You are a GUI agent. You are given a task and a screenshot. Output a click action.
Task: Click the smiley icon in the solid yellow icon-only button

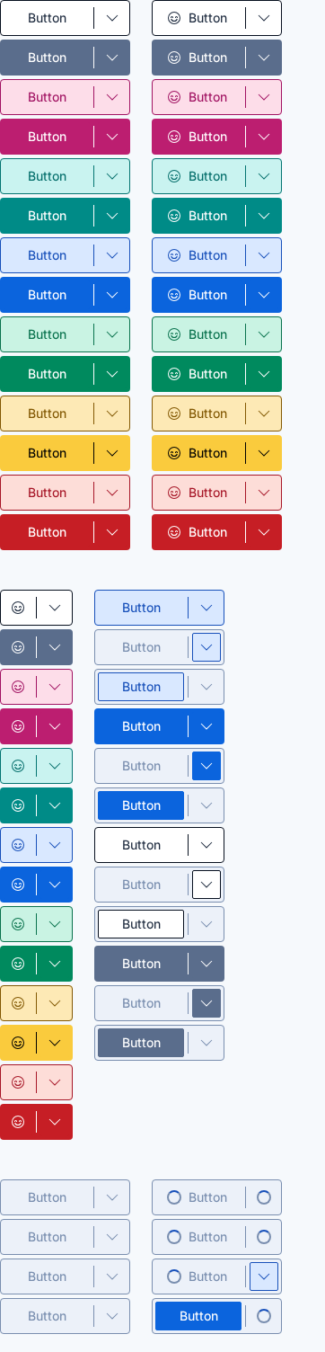[18, 1043]
